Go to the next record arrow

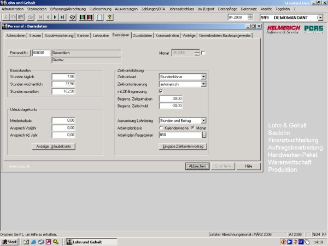pyautogui.click(x=55, y=17)
